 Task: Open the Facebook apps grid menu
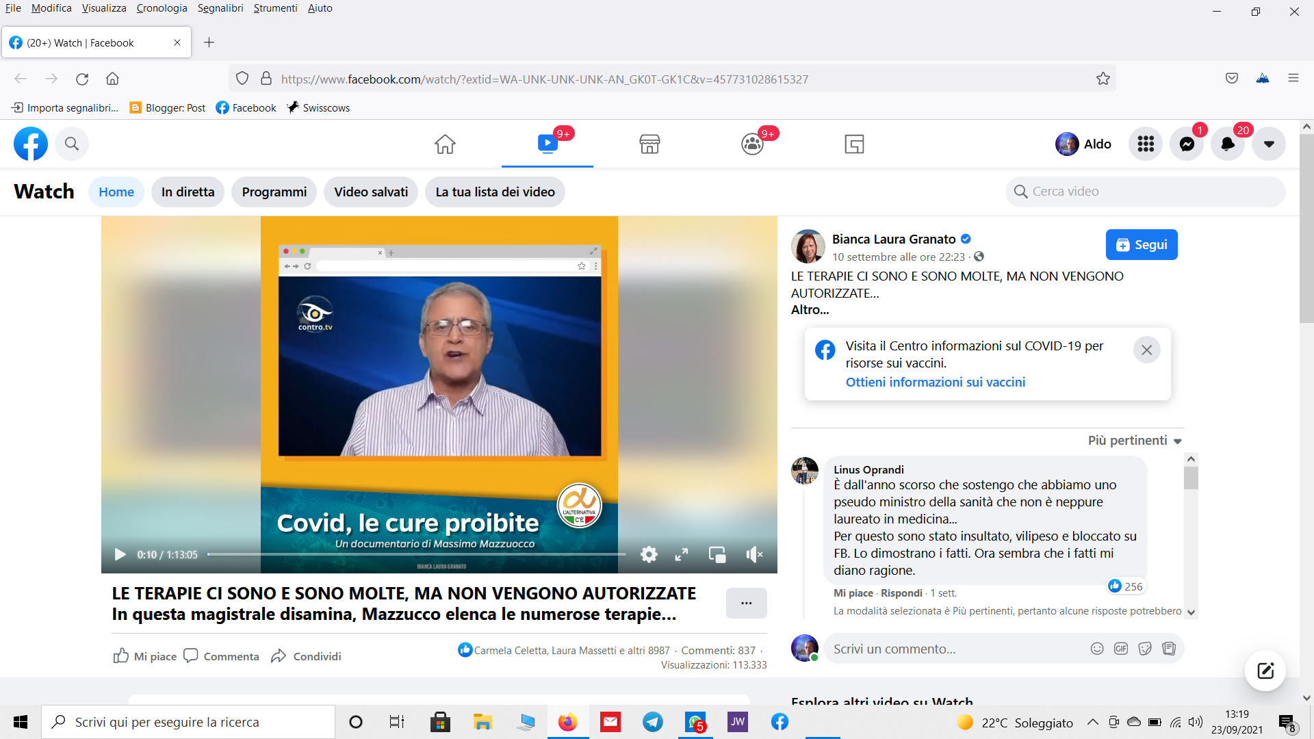point(1146,144)
